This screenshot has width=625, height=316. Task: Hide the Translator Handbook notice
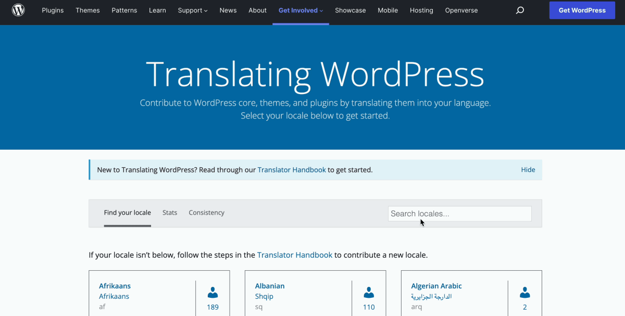528,170
